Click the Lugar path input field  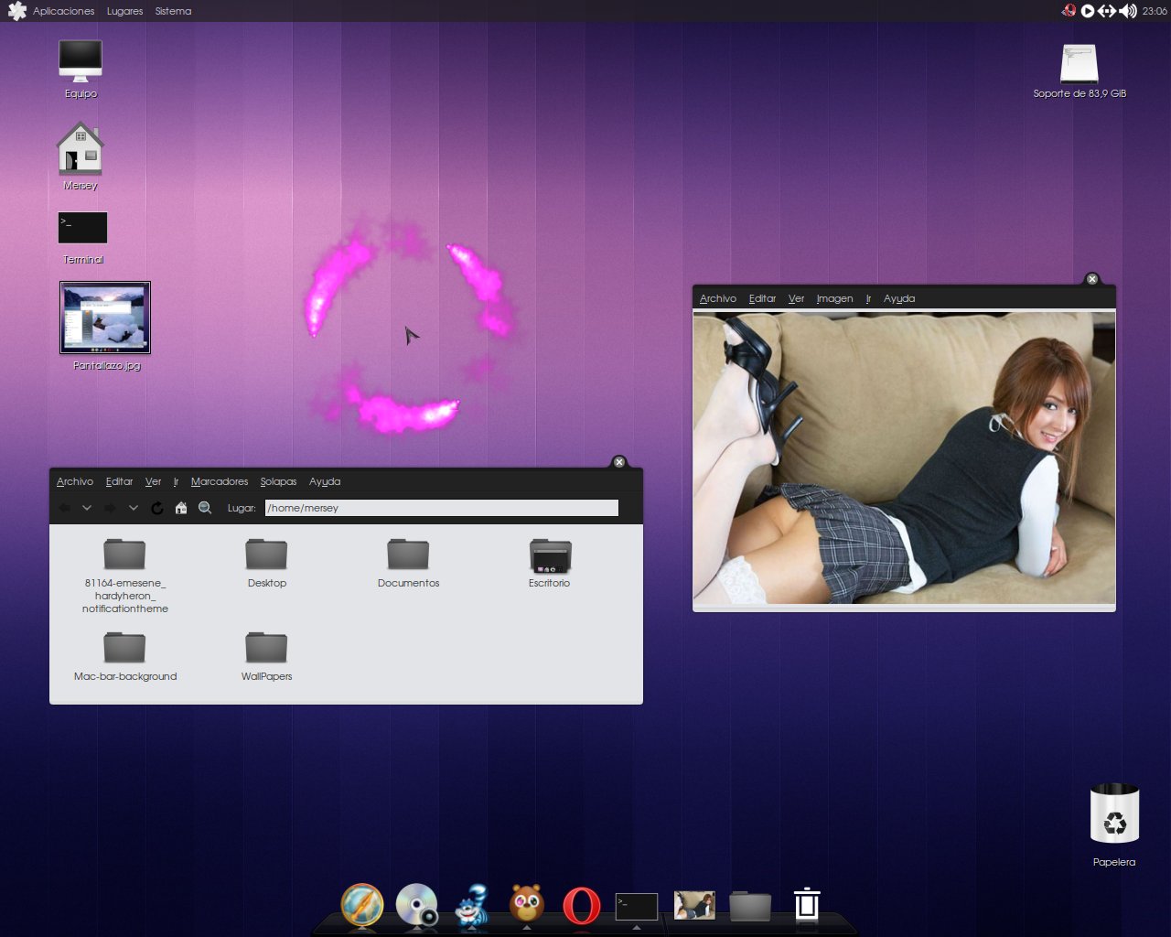(x=441, y=508)
